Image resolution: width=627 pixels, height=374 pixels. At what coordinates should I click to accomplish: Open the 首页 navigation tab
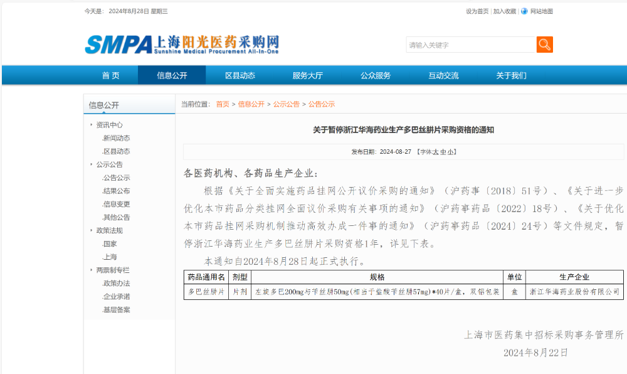[x=111, y=75]
